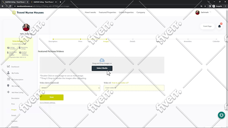Click the Travel Nurse Houses logo icon
The height and width of the screenshot is (128, 228).
tap(14, 12)
